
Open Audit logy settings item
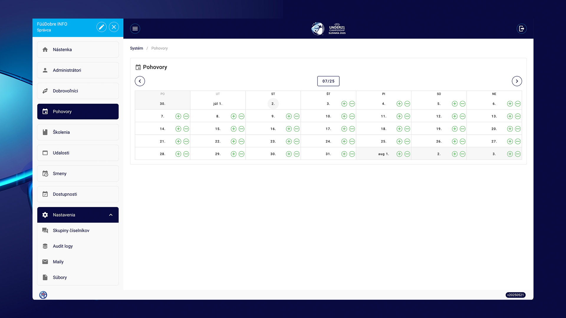coord(63,246)
